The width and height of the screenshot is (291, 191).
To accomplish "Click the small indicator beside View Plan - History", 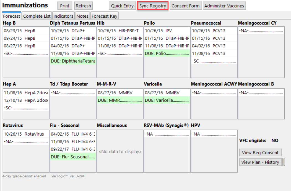I will coord(284,162).
